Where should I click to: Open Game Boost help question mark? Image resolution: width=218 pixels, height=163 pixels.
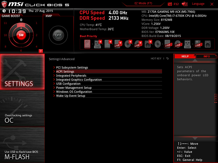(x=41, y=51)
